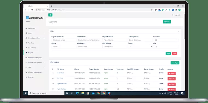
Task: Open a new browser tab with plus
Action: 51,6
